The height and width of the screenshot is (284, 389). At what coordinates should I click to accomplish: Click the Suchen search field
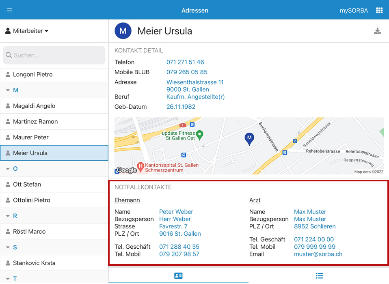point(54,55)
